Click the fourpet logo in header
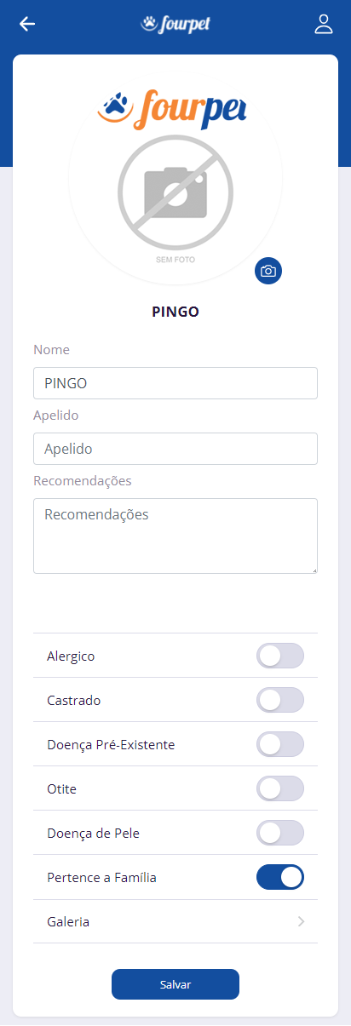 pos(175,25)
